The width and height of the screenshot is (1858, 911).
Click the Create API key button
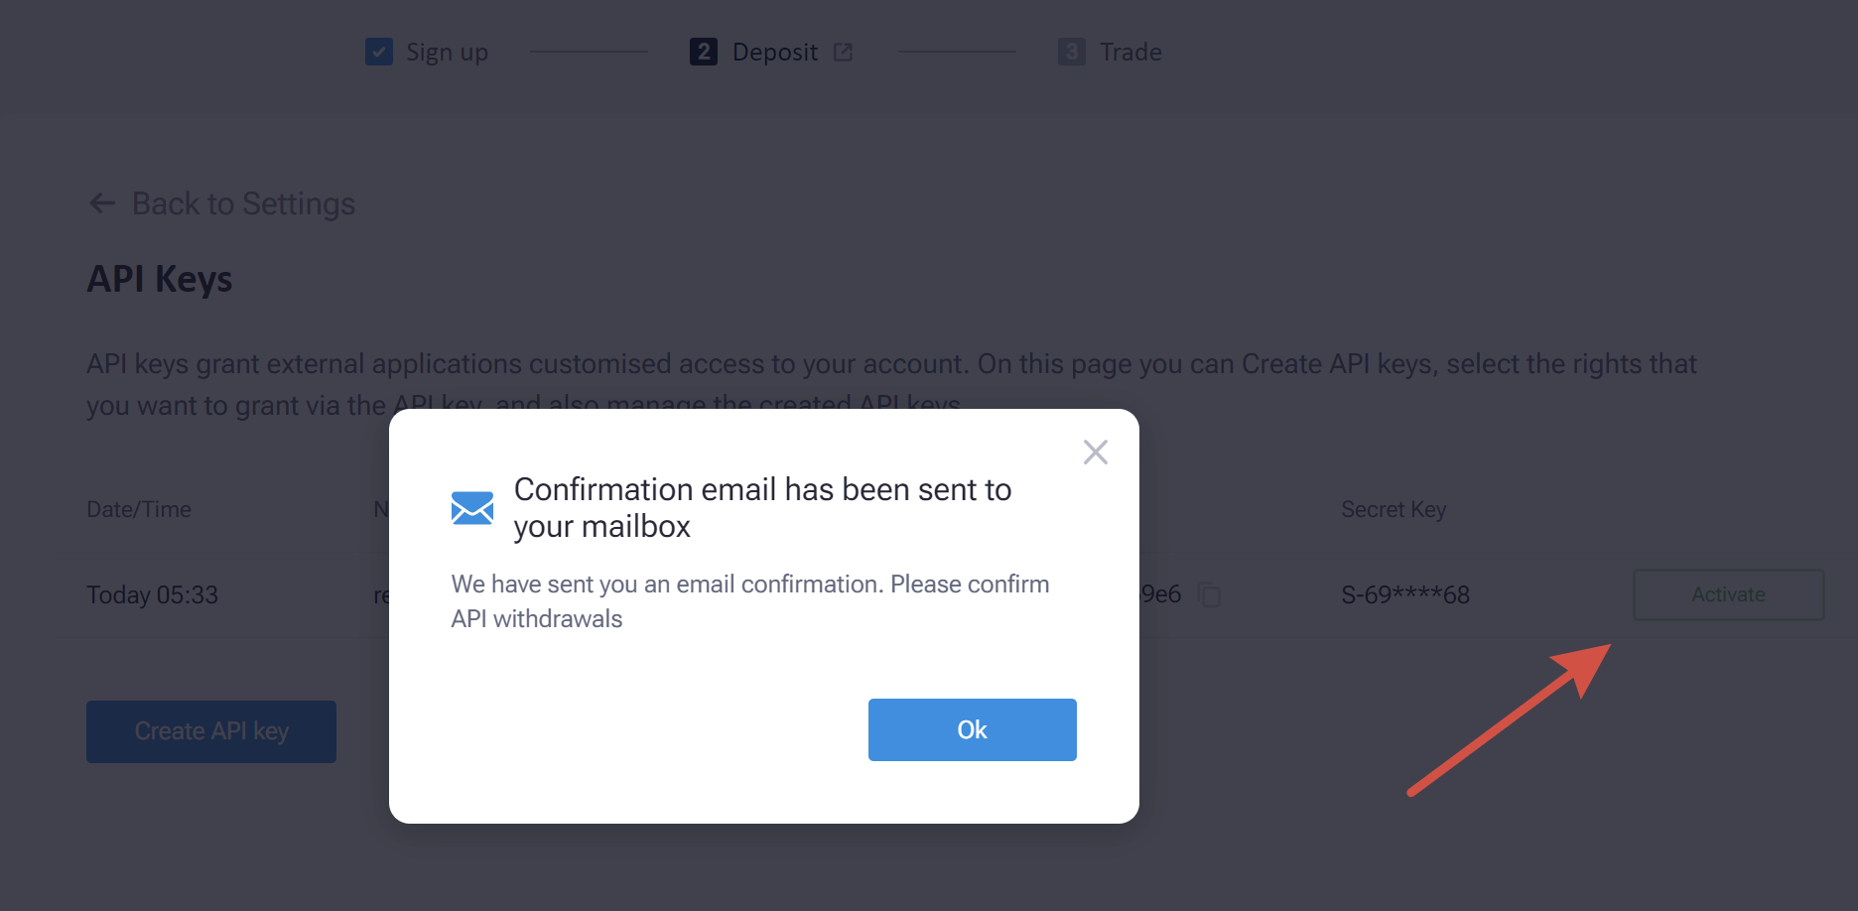click(211, 731)
